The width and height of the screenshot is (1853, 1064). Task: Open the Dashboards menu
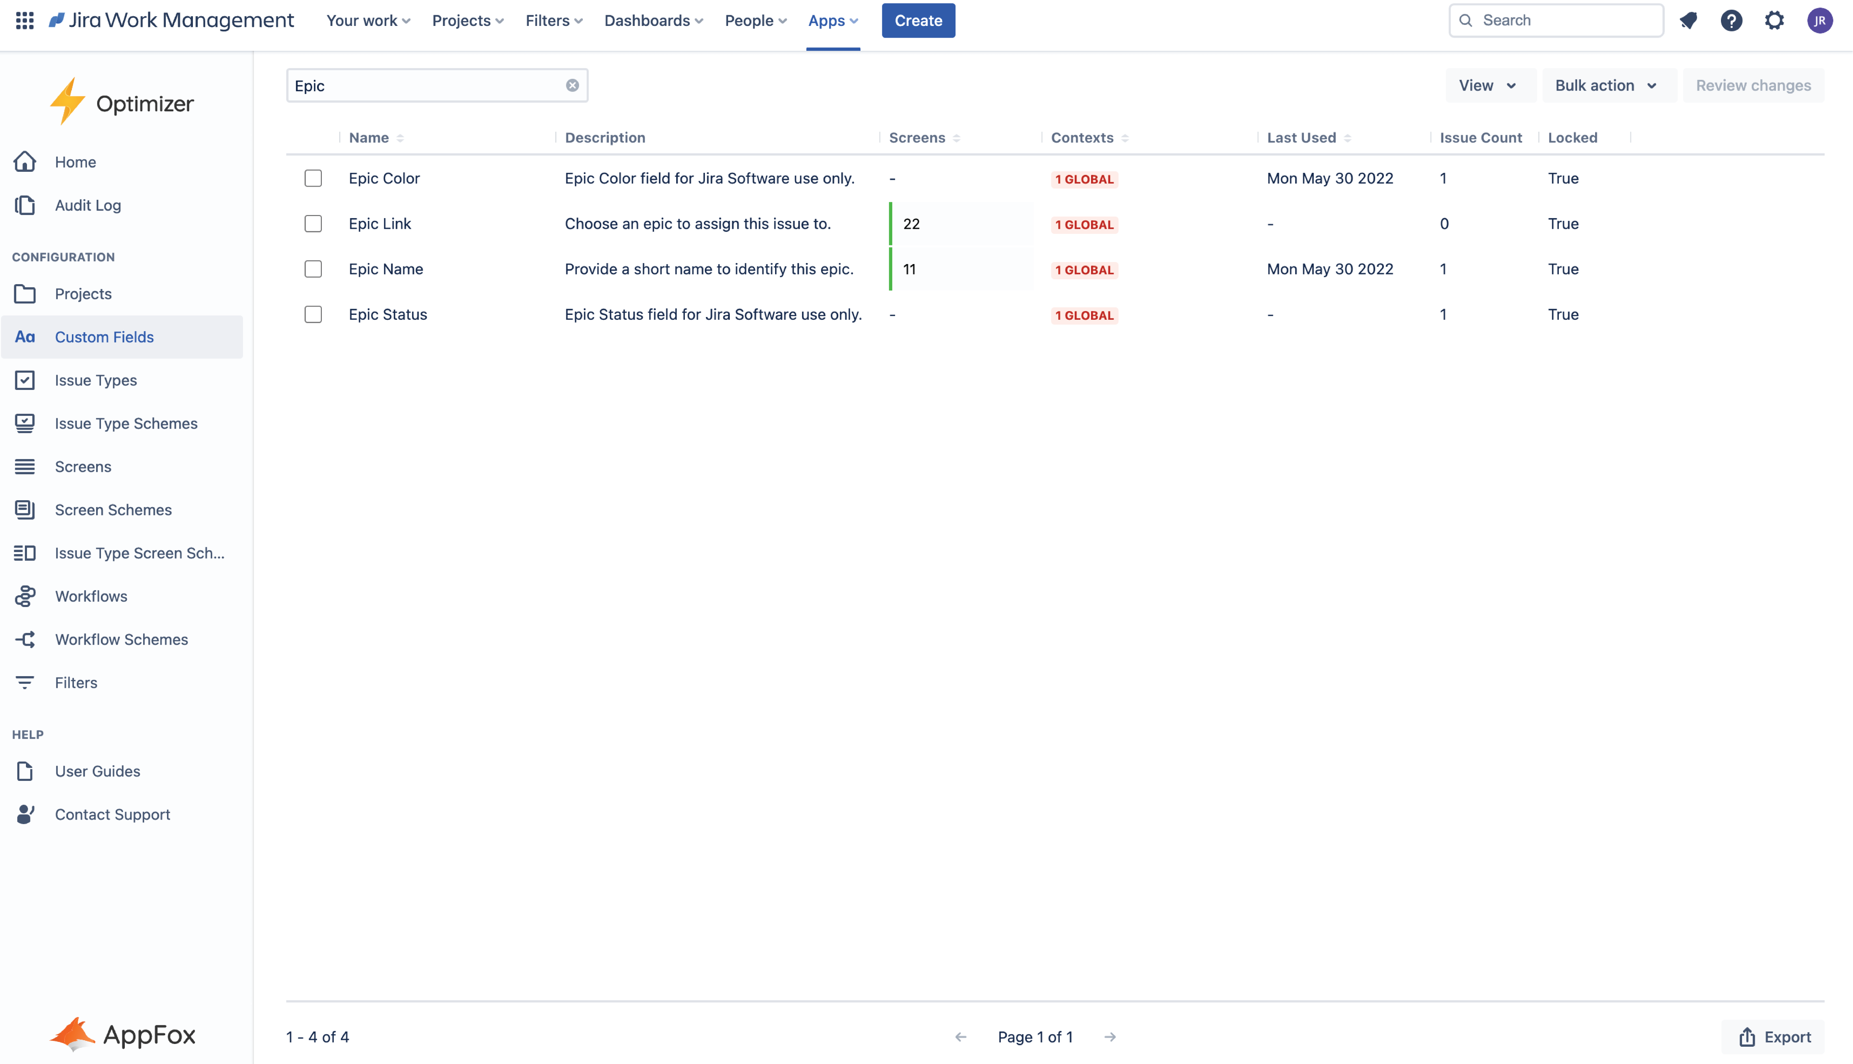point(653,20)
